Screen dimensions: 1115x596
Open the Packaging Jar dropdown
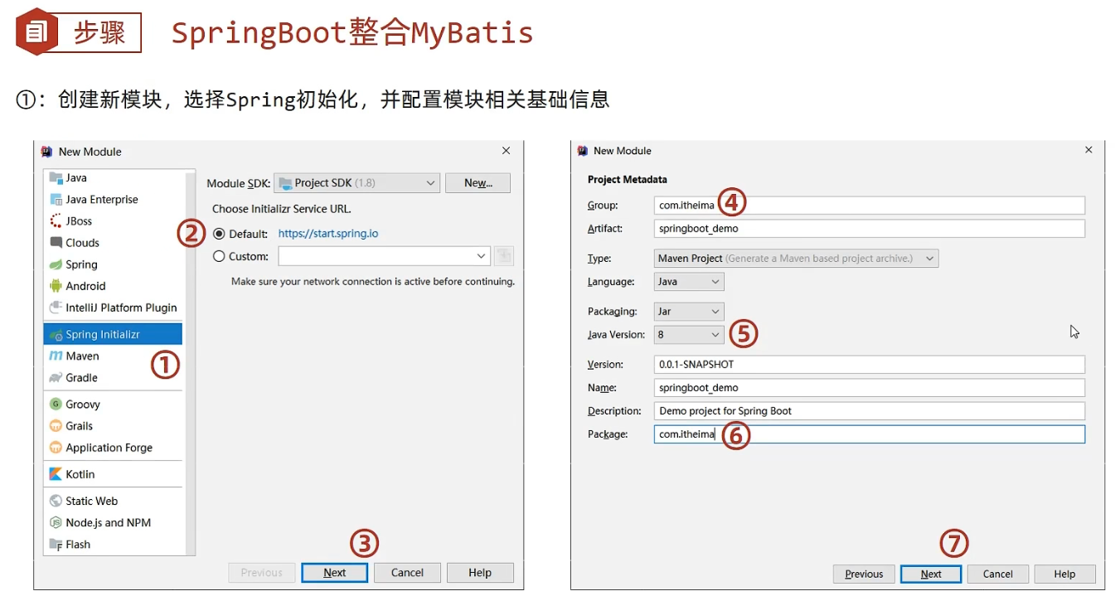click(x=689, y=312)
